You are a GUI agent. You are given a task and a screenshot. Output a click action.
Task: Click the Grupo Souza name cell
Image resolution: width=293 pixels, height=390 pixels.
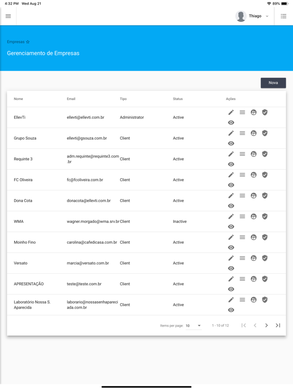(25, 138)
